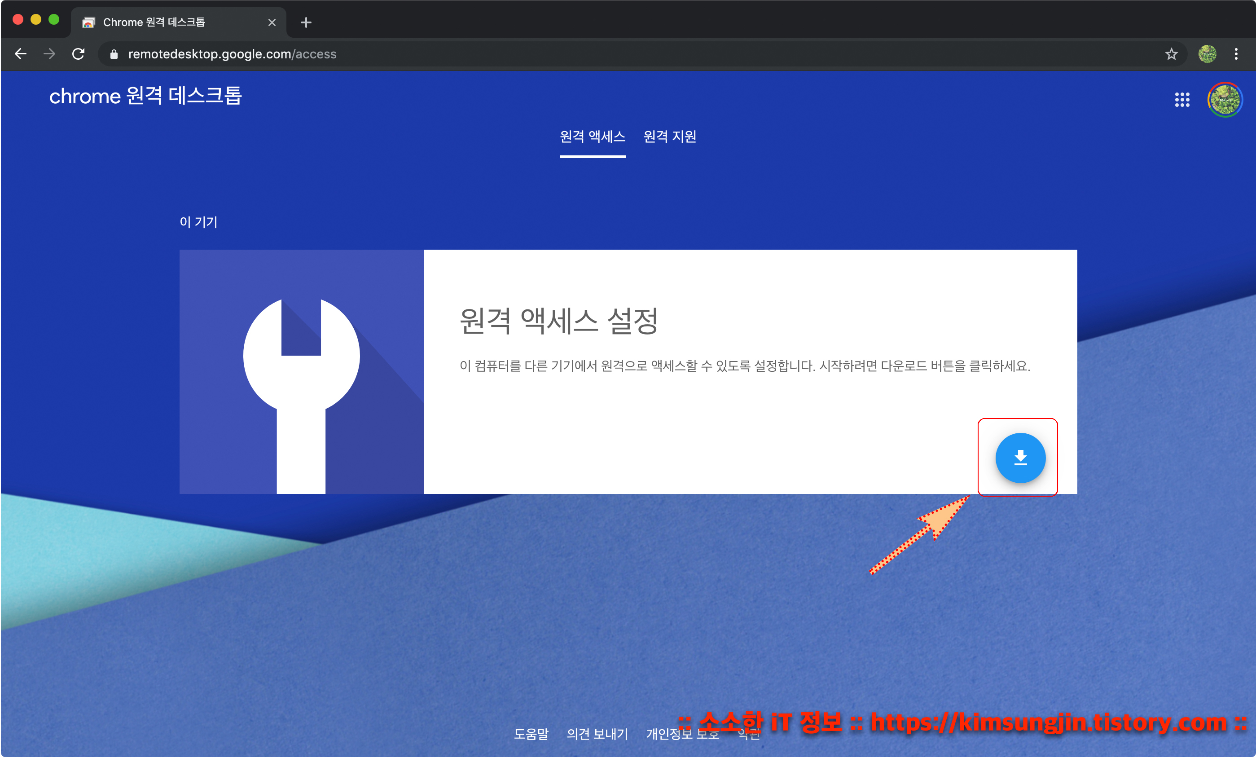Viewport: 1256px width, 758px height.
Task: Open Chrome three-dot menu
Action: coord(1236,54)
